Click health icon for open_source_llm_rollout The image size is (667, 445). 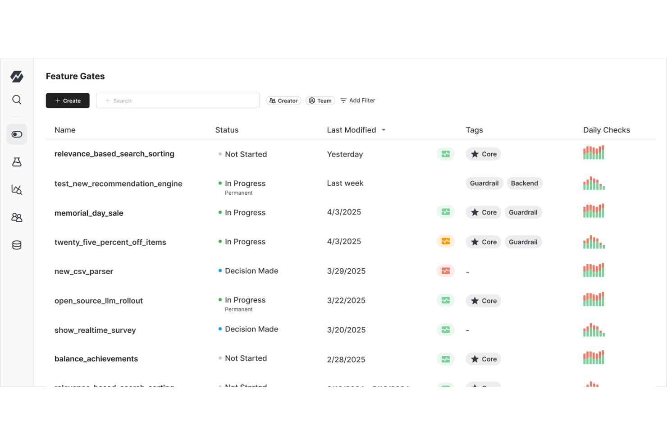[x=446, y=300]
